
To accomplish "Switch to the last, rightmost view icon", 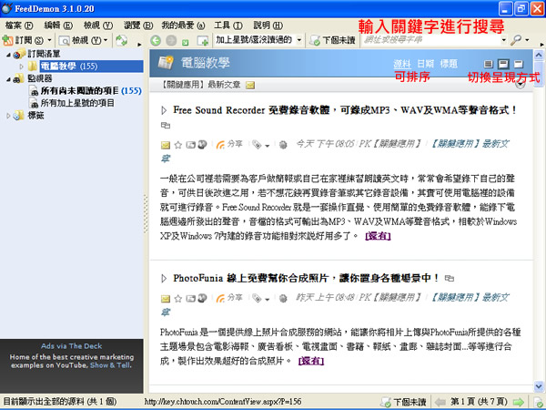I will click(519, 64).
